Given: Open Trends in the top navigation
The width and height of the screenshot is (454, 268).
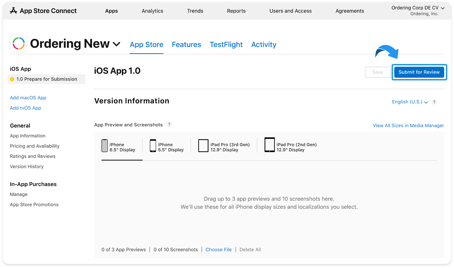Looking at the screenshot, I should 195,11.
